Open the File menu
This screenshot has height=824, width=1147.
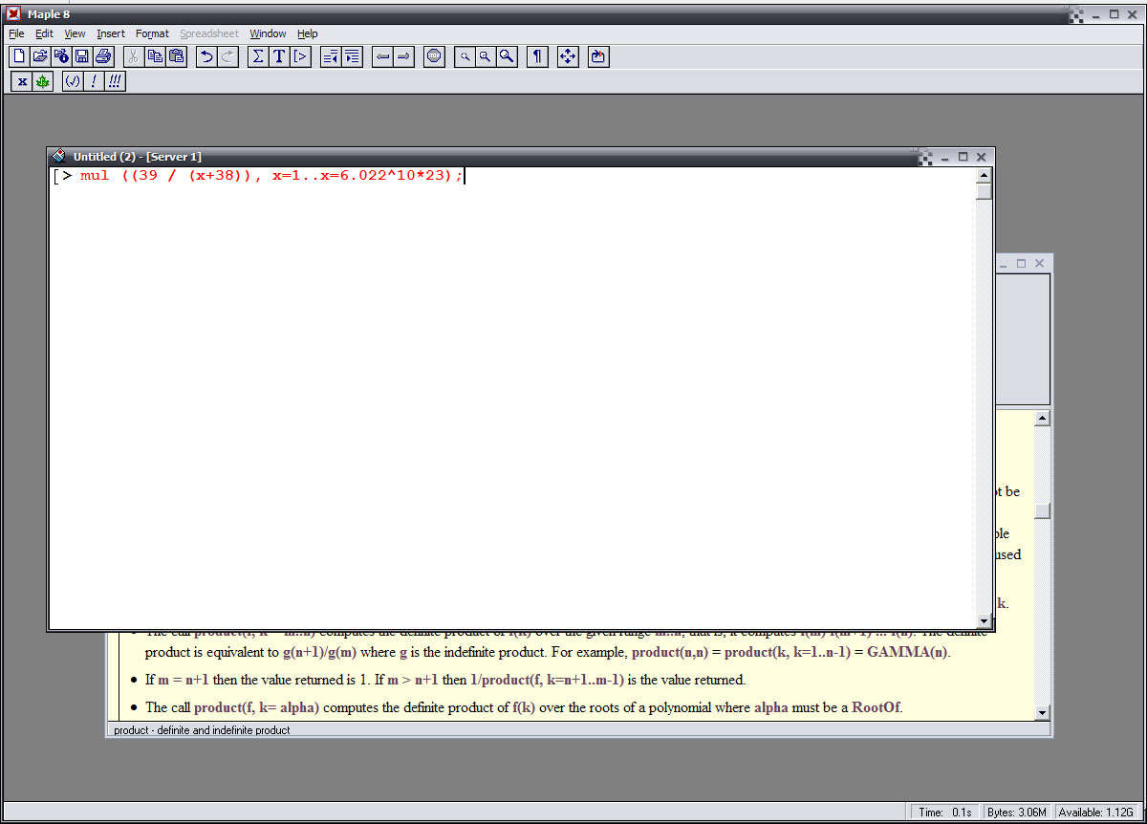(16, 33)
